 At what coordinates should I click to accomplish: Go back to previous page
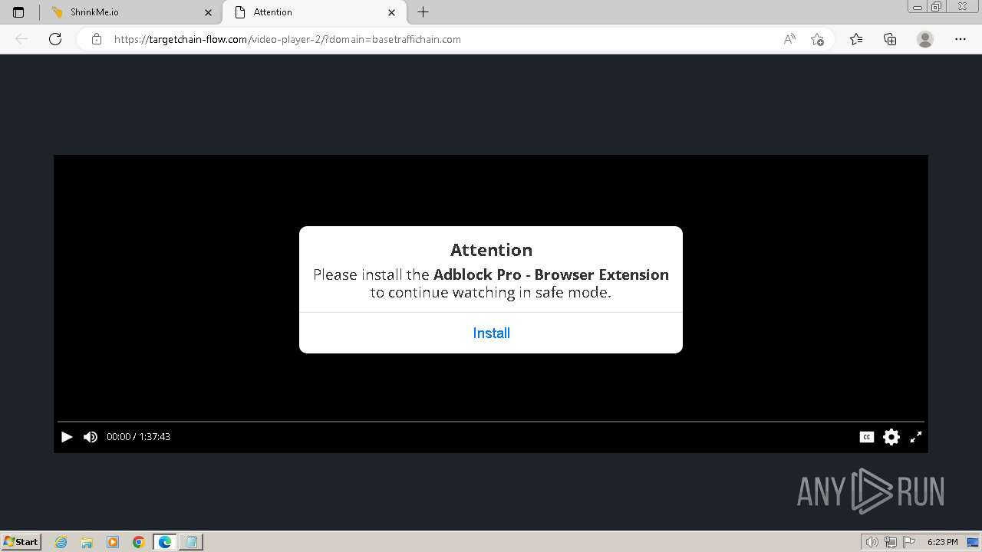tap(21, 39)
